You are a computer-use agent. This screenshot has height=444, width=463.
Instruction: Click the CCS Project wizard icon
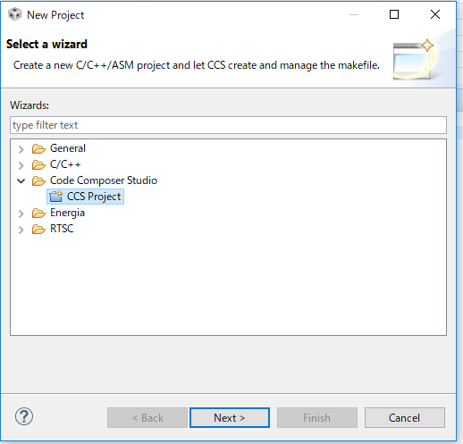pyautogui.click(x=55, y=197)
